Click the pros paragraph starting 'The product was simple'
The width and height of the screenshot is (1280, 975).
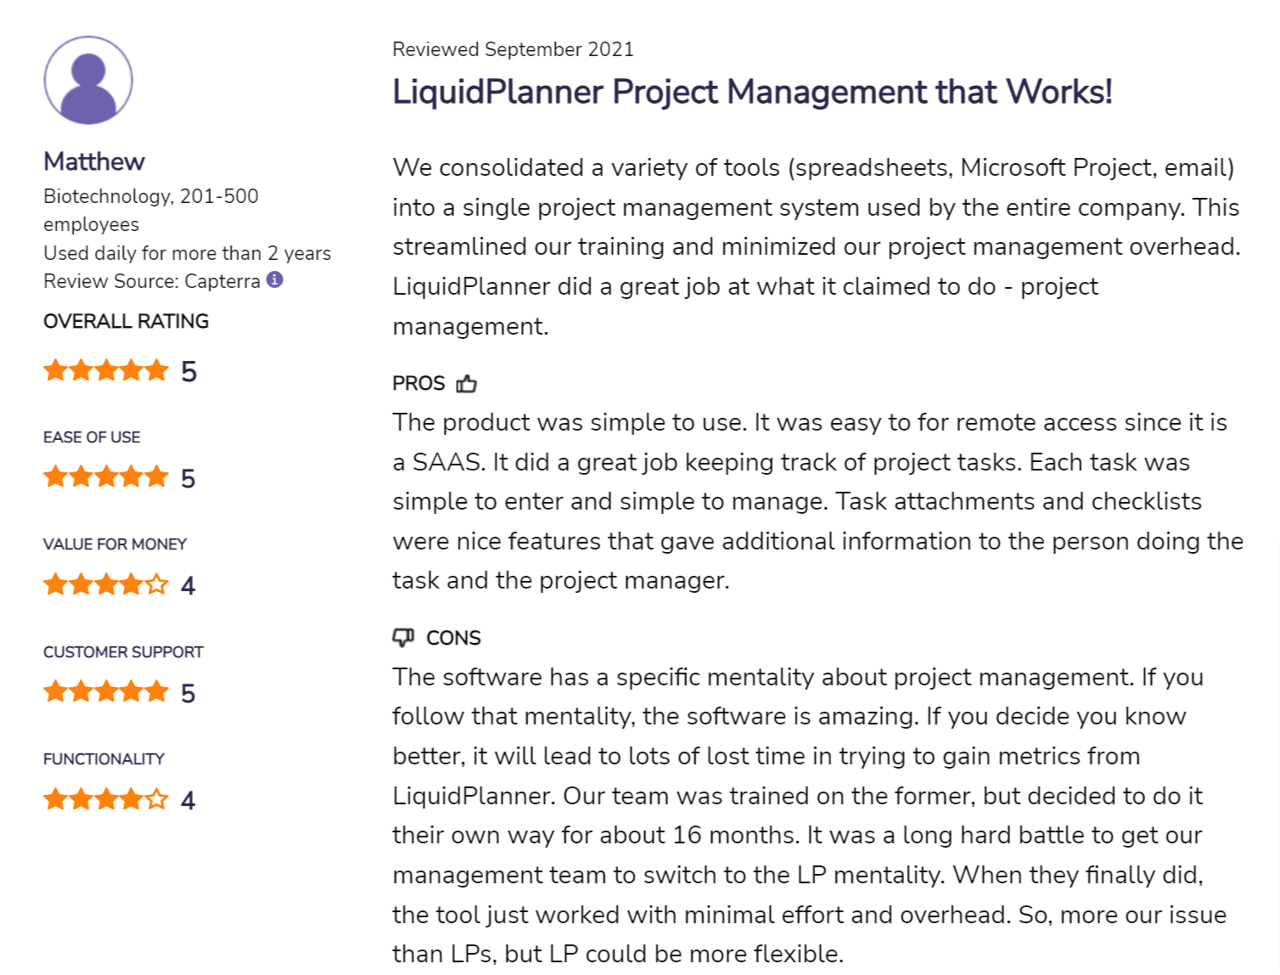point(817,501)
